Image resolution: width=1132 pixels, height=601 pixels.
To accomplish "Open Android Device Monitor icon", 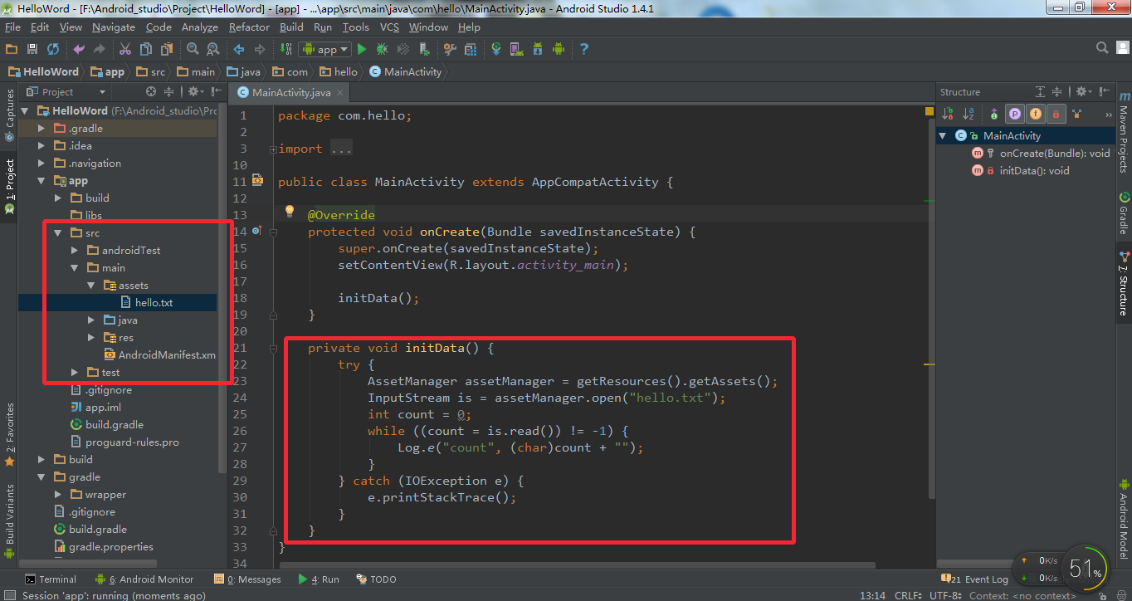I will [x=558, y=49].
